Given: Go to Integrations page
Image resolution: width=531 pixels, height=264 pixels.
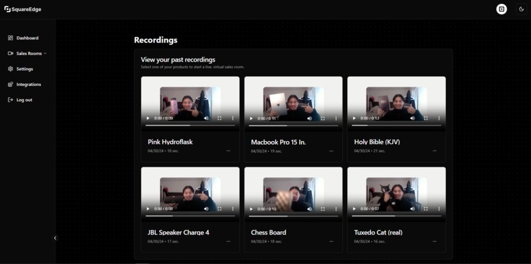Looking at the screenshot, I should [24, 85].
